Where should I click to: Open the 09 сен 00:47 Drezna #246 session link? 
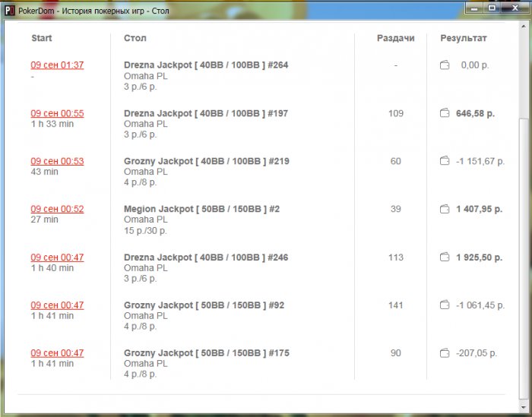pos(57,257)
